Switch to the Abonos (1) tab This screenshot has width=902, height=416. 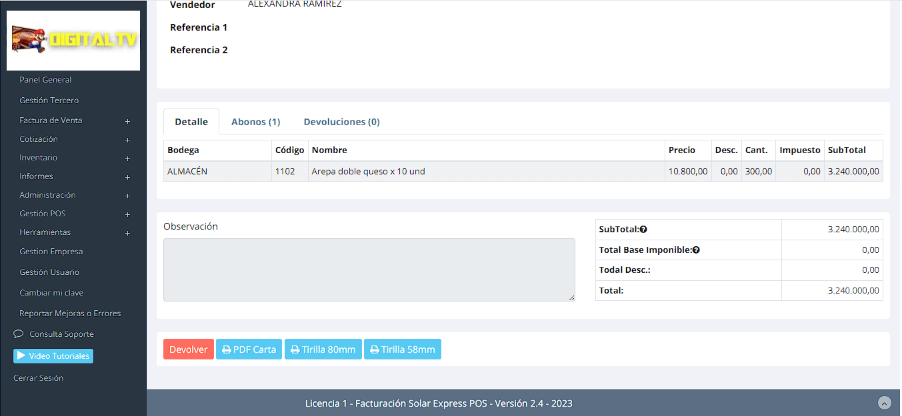point(255,122)
